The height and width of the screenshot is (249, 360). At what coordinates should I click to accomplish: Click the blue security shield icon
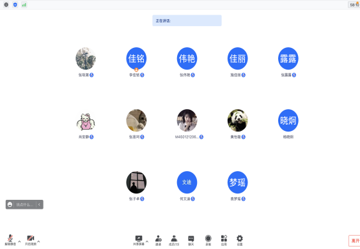(15, 4)
